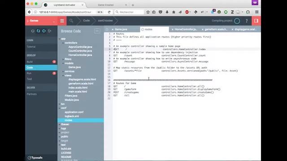
Task: Open logback.xml file
Action: pyautogui.click(x=72, y=116)
